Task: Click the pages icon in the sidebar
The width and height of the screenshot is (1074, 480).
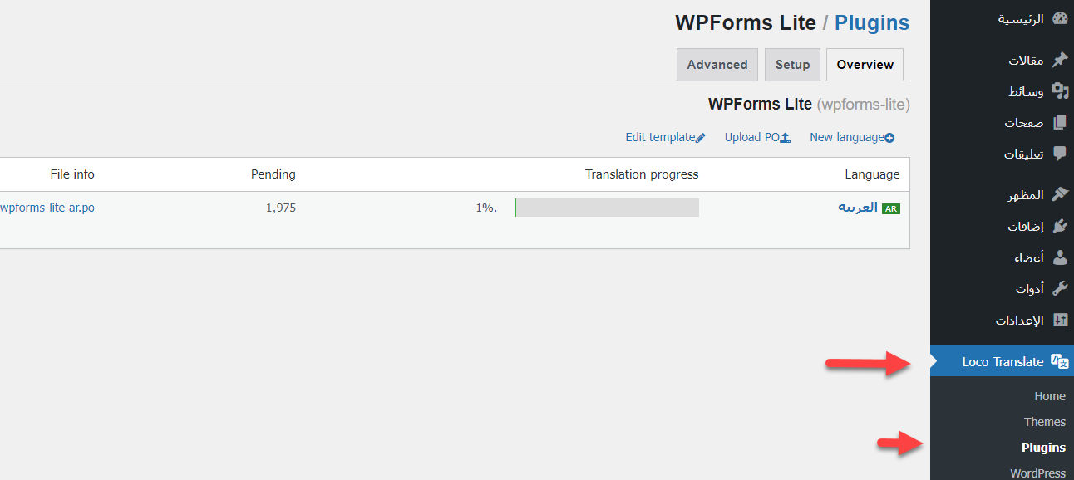Action: (1059, 122)
